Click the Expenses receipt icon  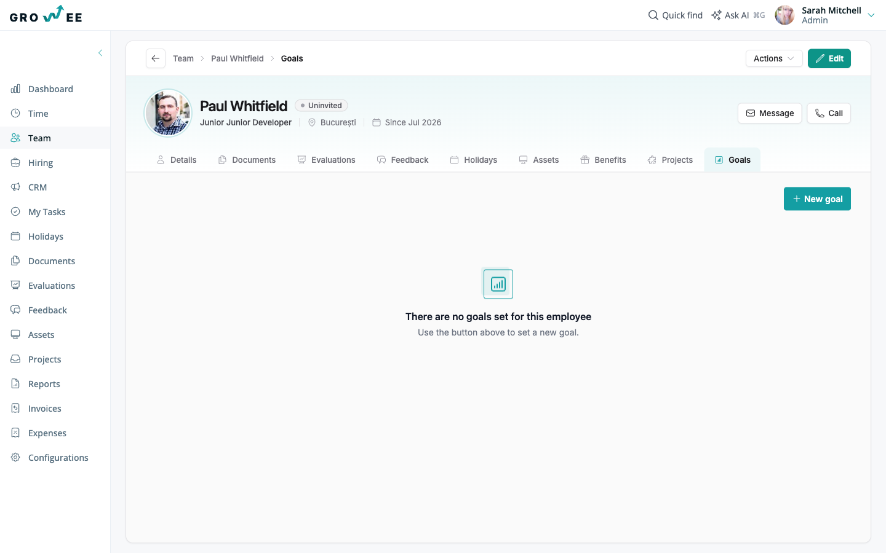[x=15, y=433]
